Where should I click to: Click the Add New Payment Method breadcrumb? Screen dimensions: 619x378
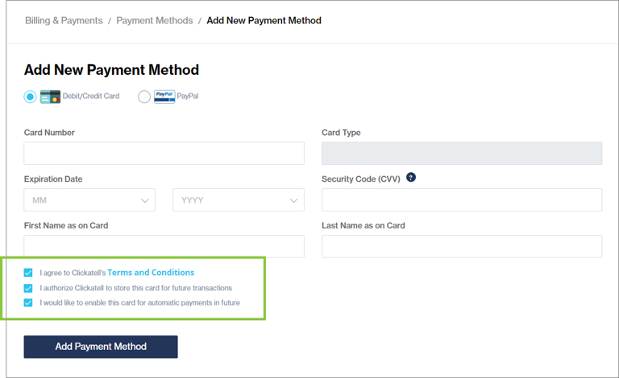point(264,20)
